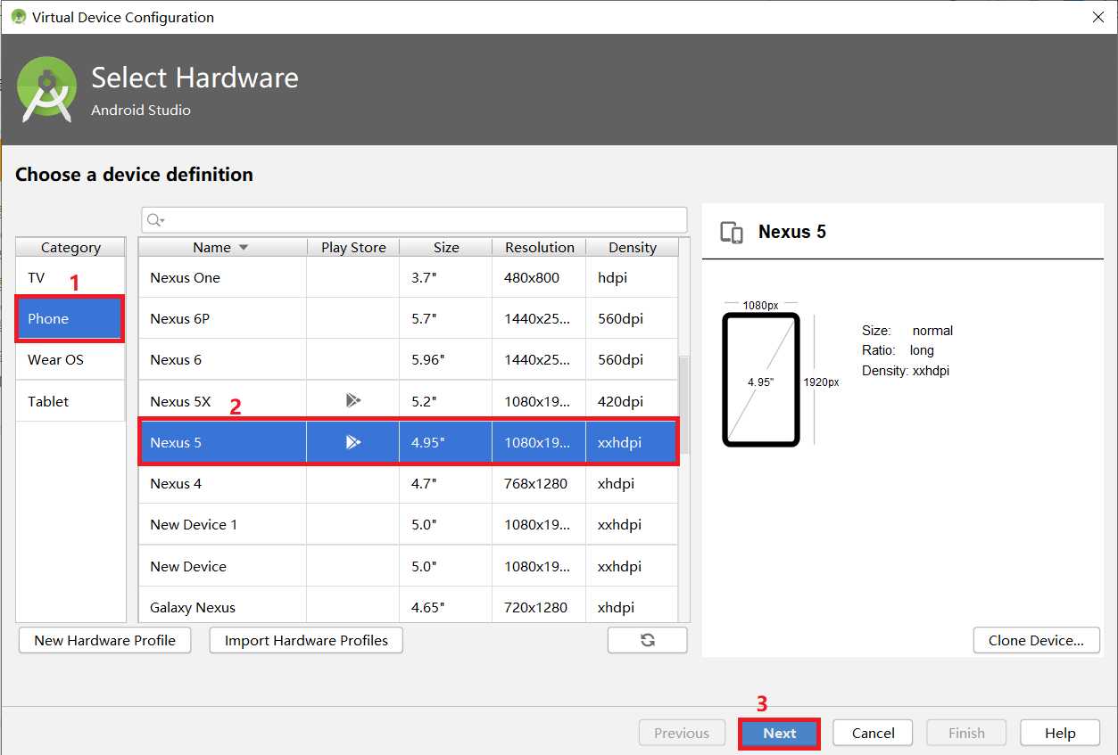Select the Tablet category
The image size is (1118, 755).
[70, 401]
